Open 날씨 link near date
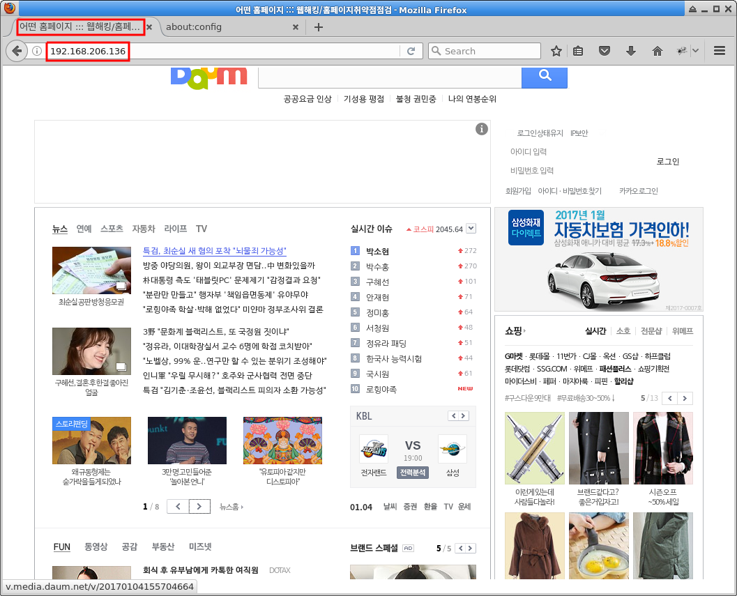 pos(390,506)
